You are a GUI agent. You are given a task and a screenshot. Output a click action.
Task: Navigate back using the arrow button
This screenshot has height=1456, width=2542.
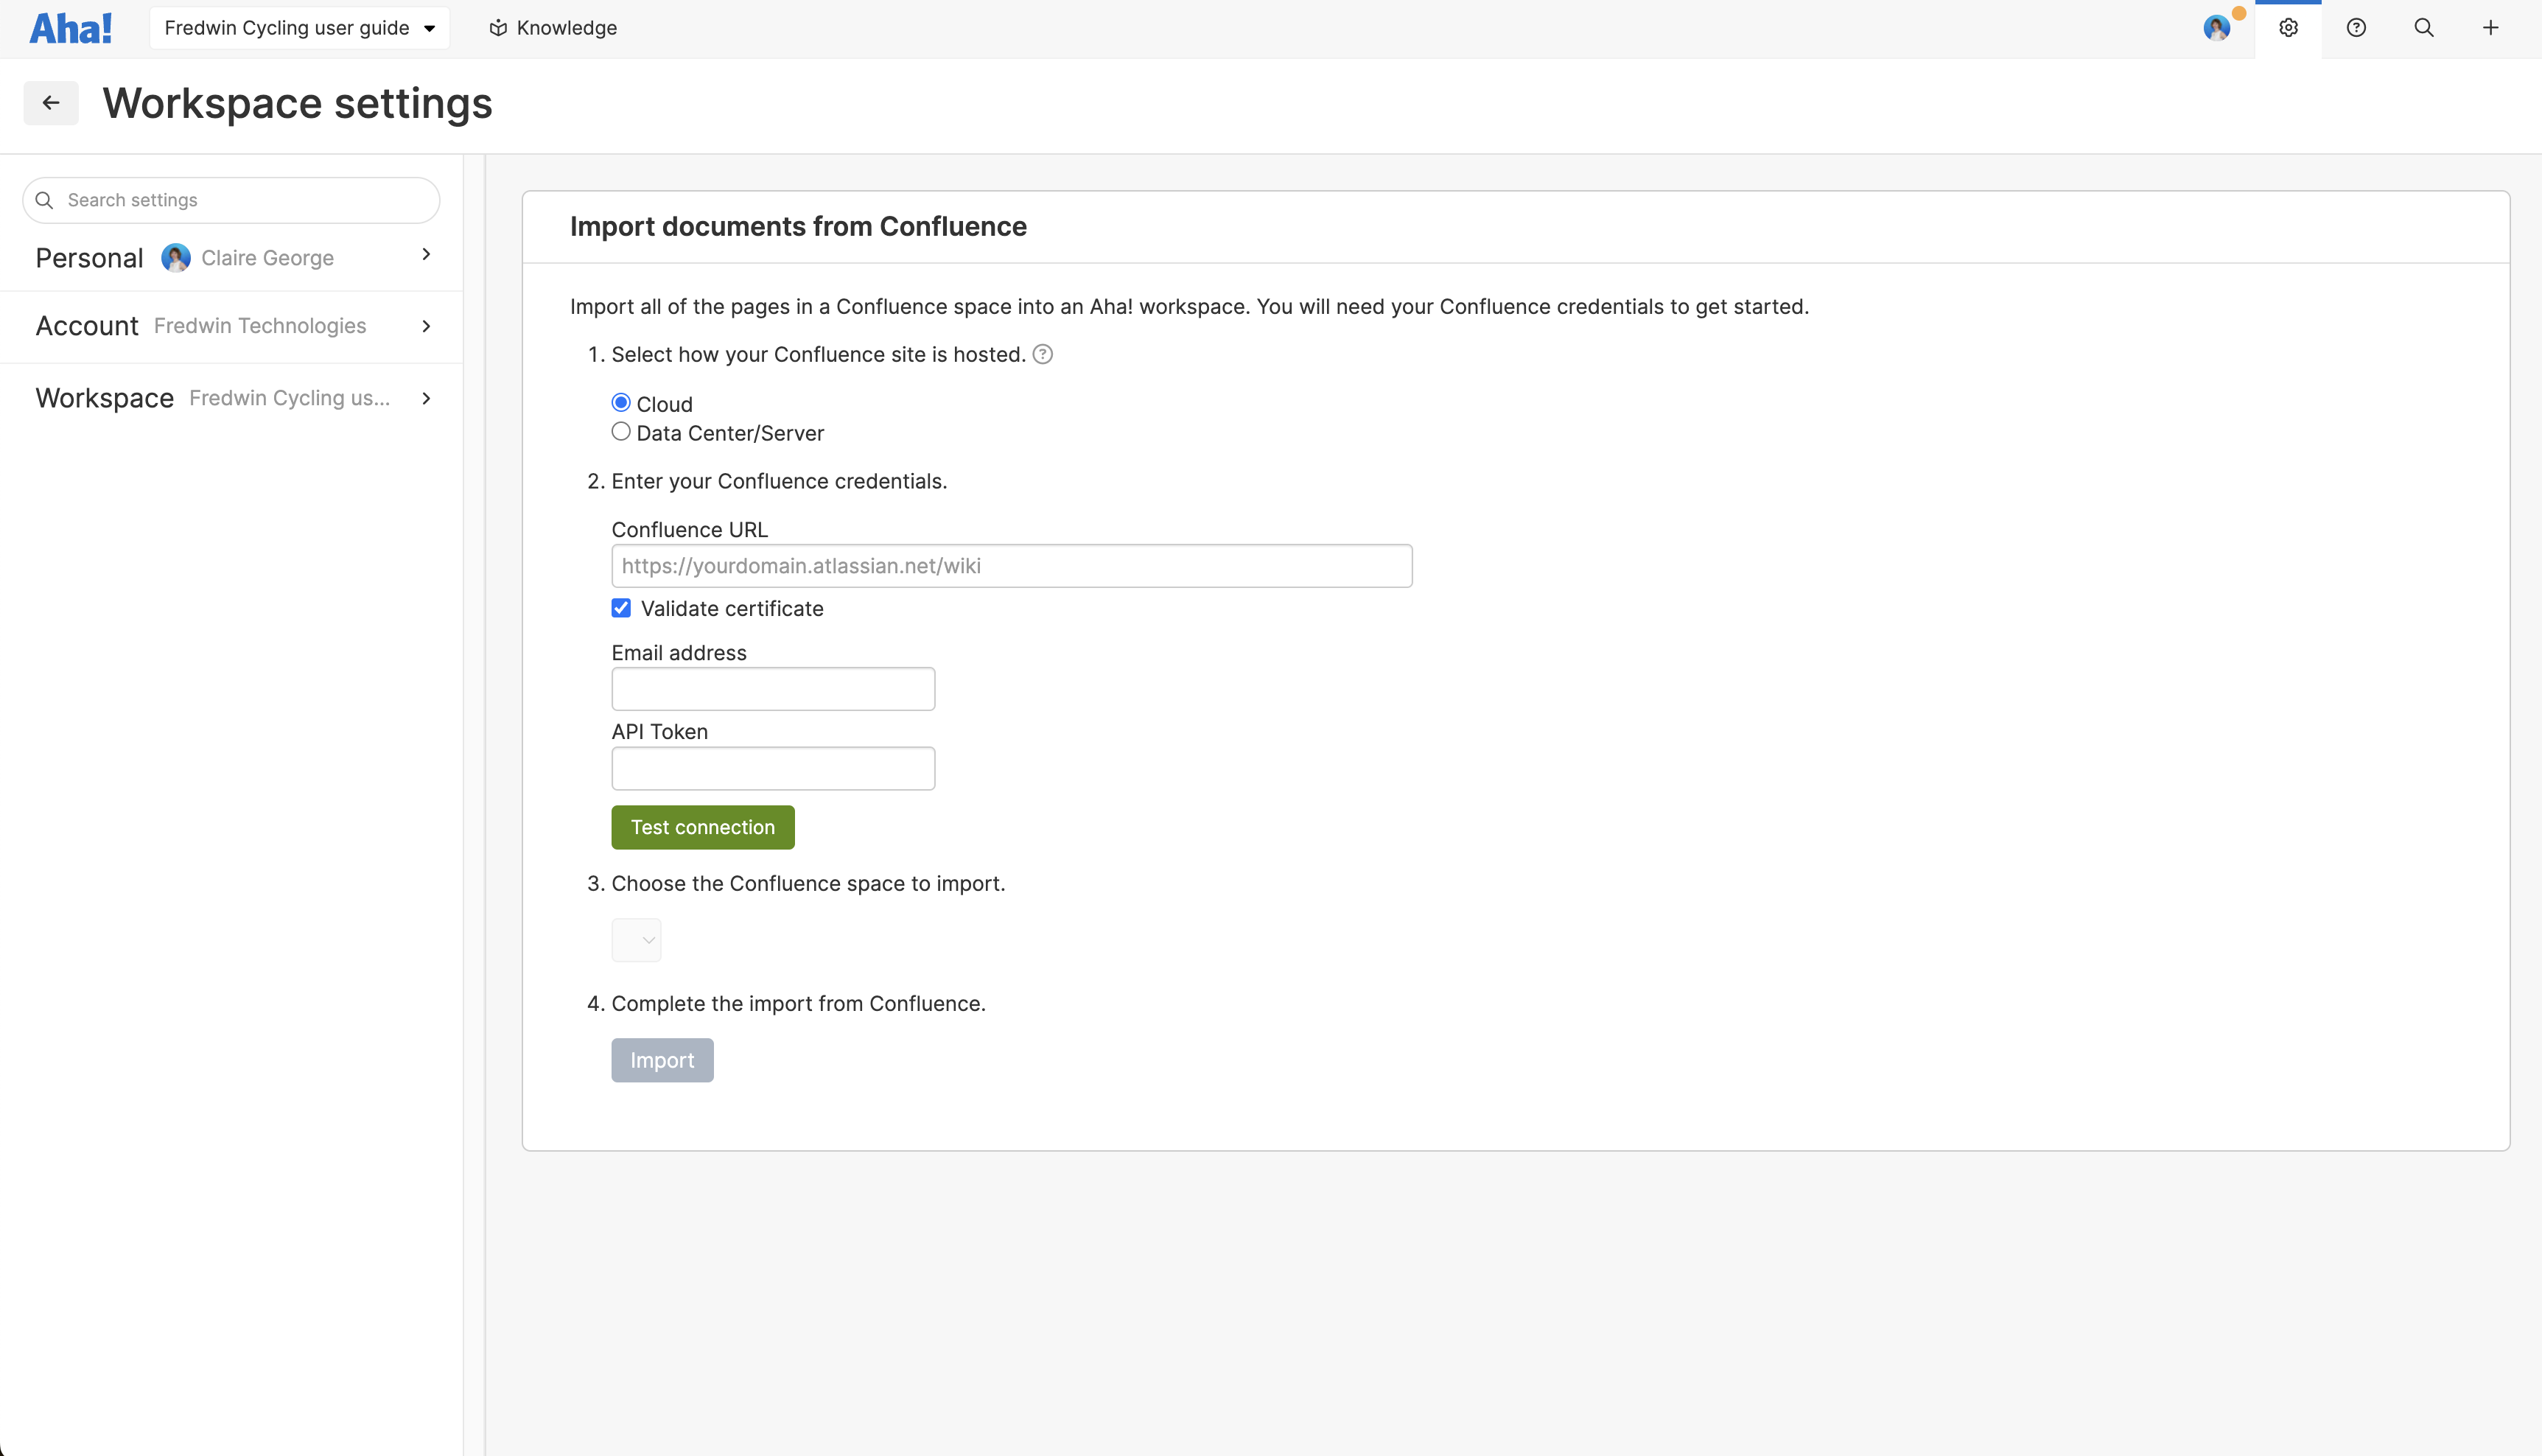[x=50, y=102]
